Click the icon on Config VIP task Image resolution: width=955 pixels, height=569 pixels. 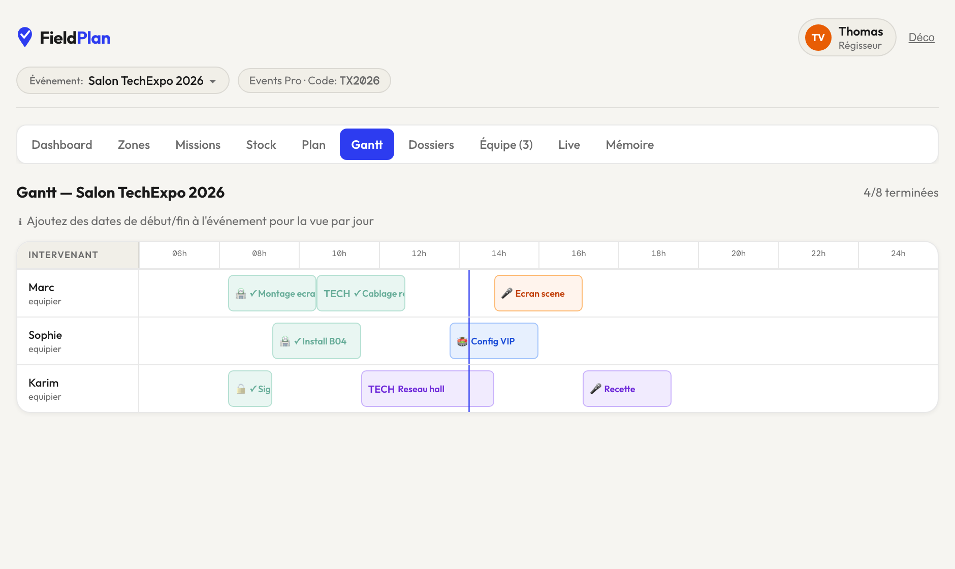tap(462, 341)
